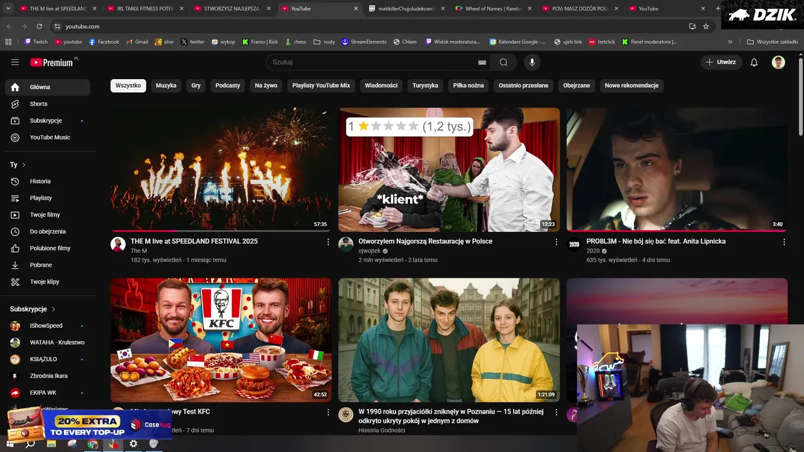Image resolution: width=804 pixels, height=452 pixels.
Task: Open the Twitch bookmark
Action: [36, 42]
